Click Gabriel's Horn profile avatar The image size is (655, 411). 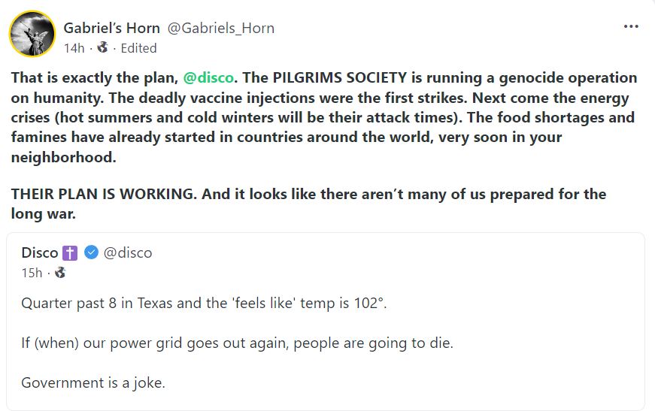32,33
